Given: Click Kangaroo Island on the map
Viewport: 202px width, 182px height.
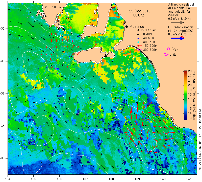Looking at the screenshot, I should (x=90, y=55).
